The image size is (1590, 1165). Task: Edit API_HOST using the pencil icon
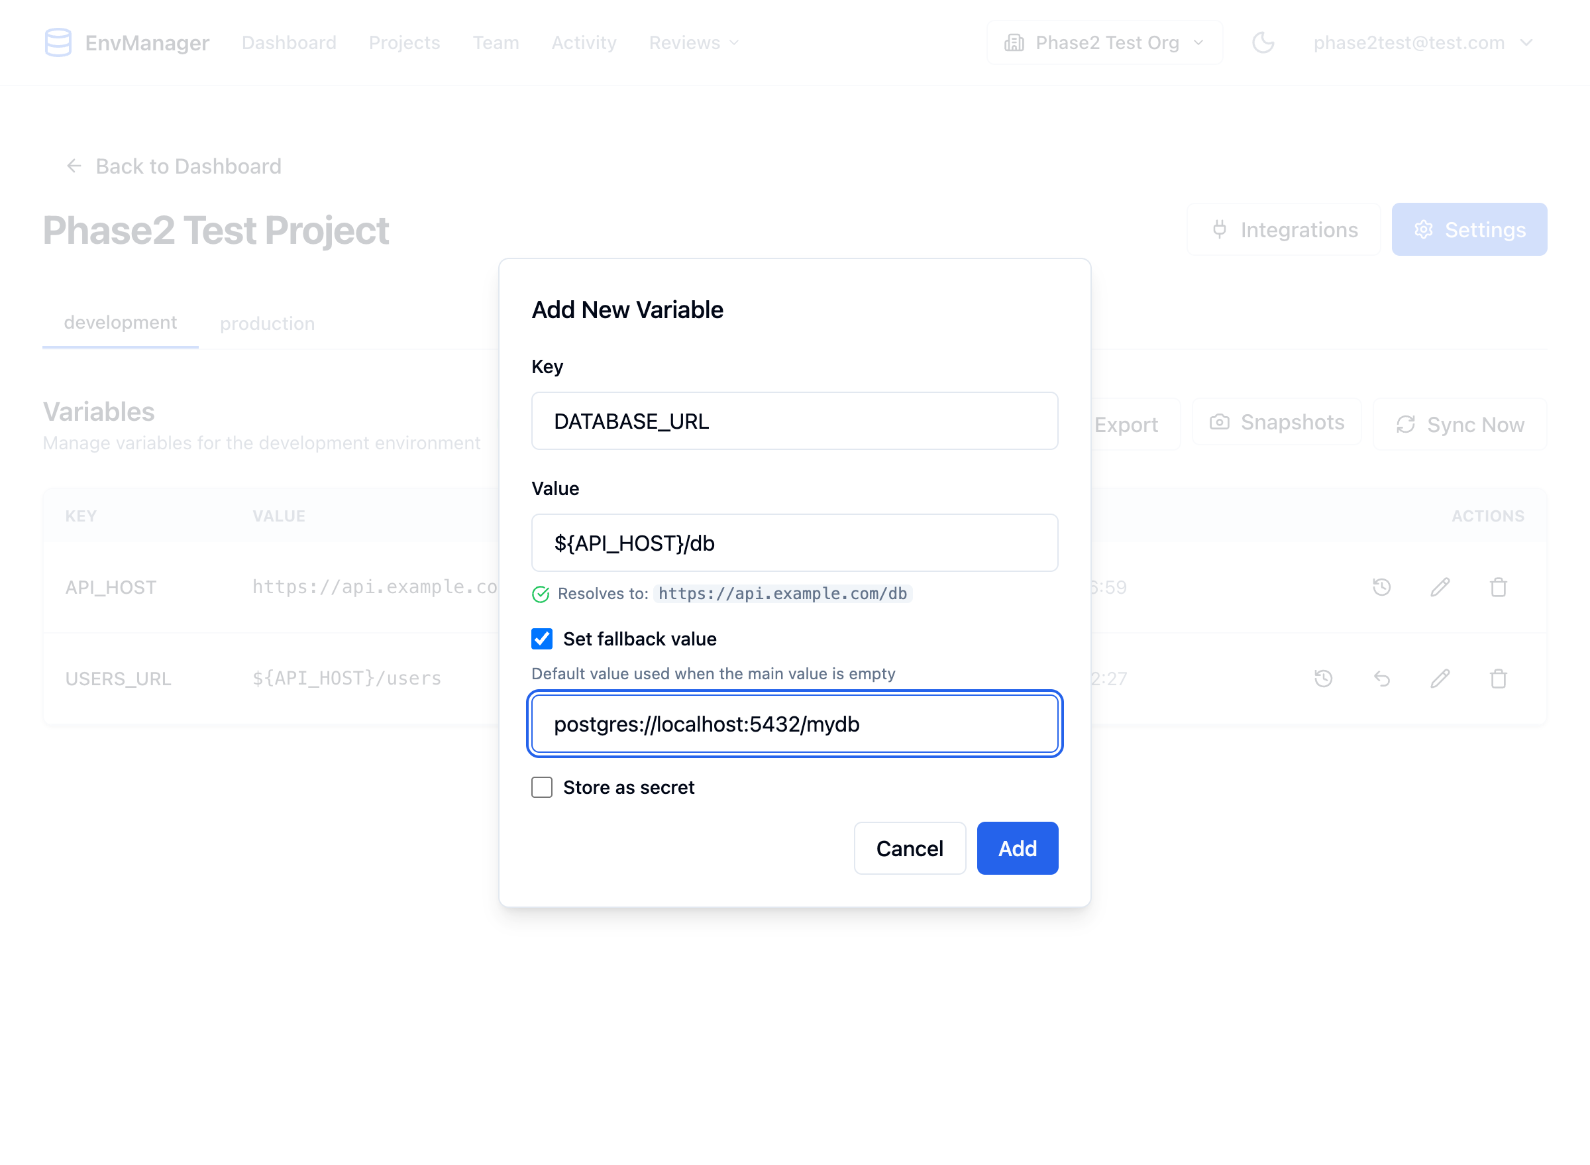pos(1440,586)
